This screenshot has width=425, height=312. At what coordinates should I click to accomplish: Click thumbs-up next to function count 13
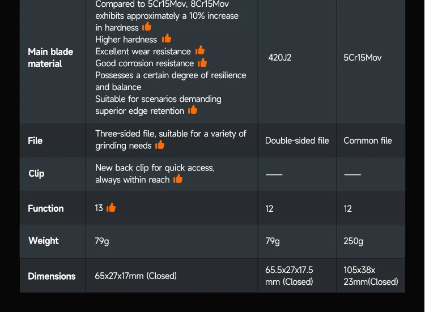pyautogui.click(x=111, y=208)
